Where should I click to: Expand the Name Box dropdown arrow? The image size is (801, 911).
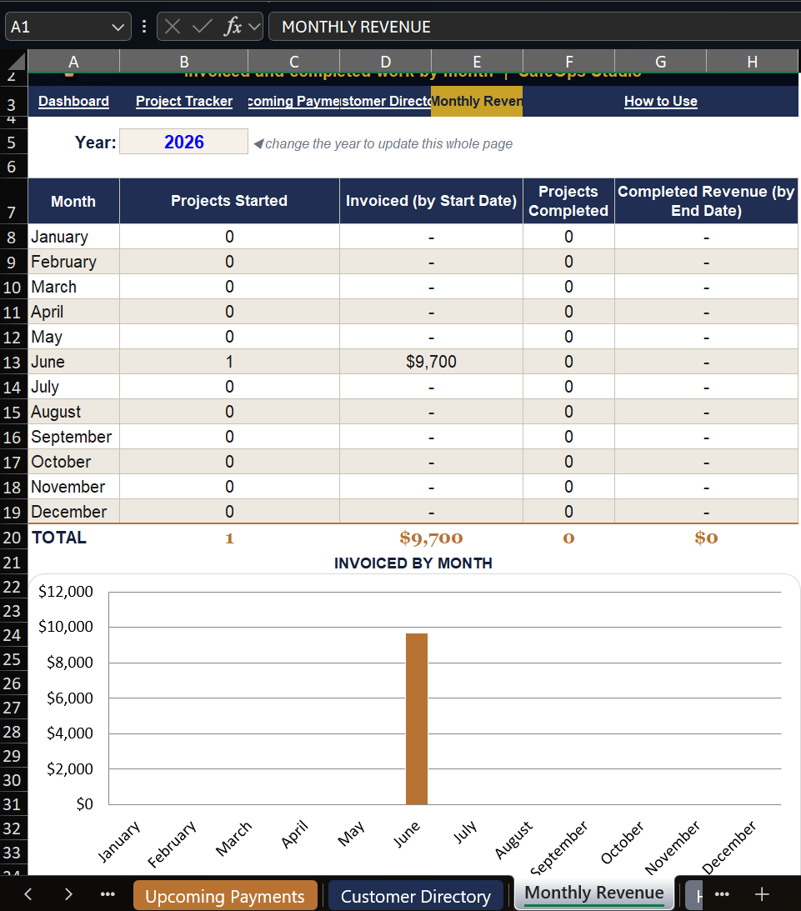pos(118,28)
